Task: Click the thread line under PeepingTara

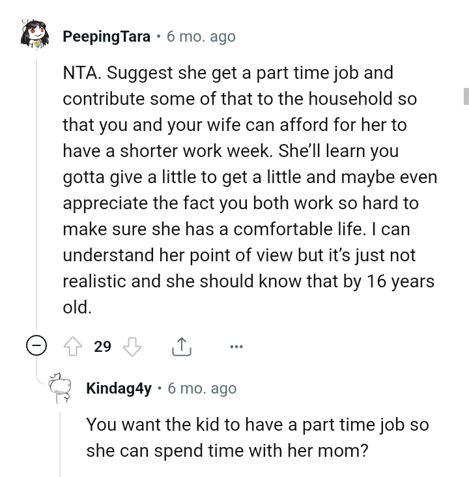Action: point(36,195)
